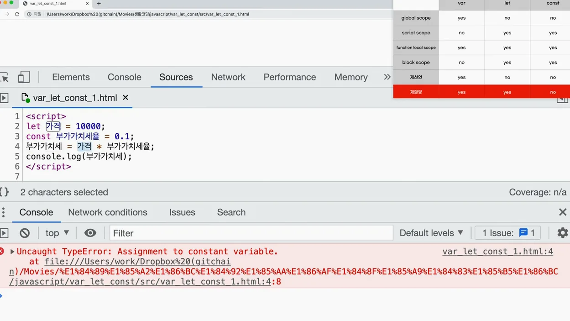Toggle the live expression eye icon
This screenshot has height=321, width=570.
click(x=90, y=233)
